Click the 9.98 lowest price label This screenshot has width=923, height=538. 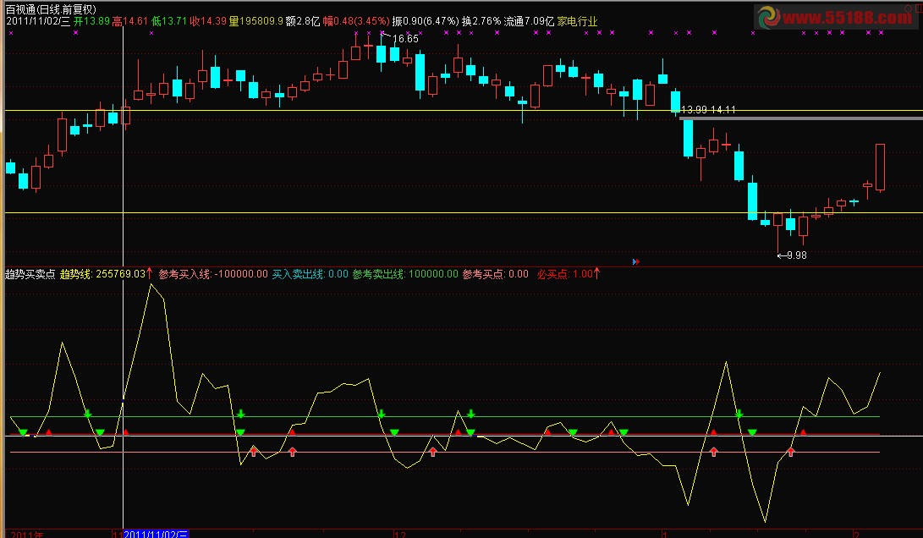pos(796,255)
